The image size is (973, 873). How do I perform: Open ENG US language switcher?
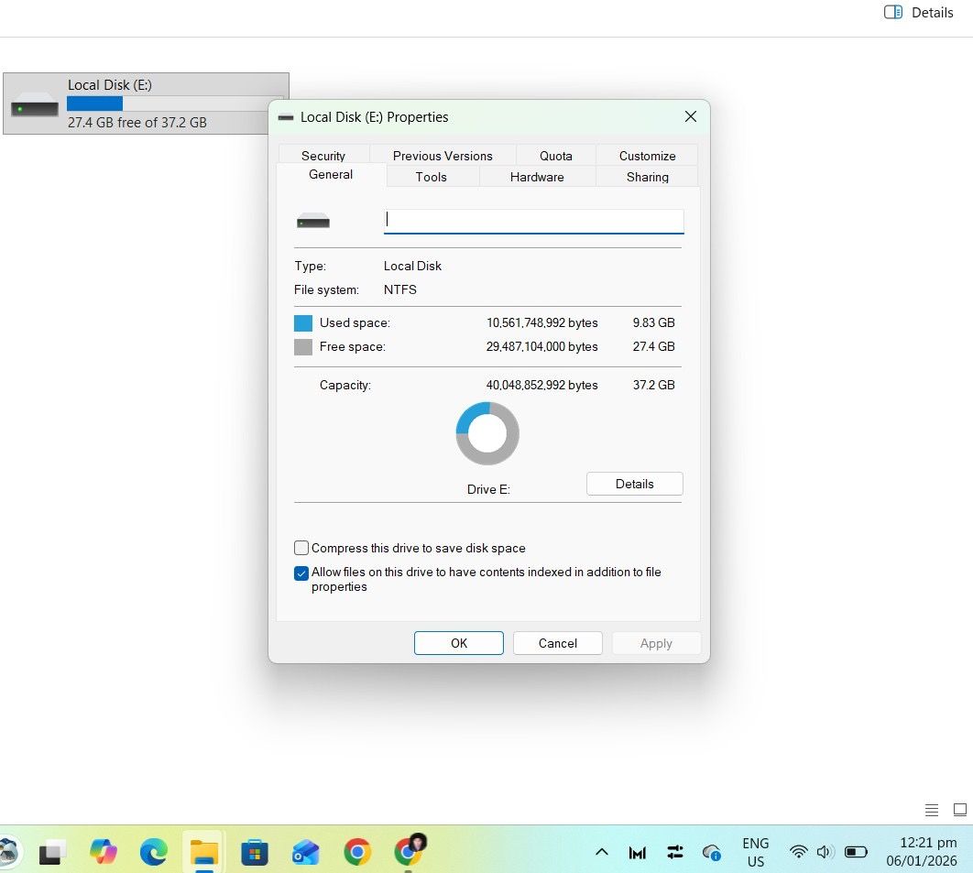point(755,852)
